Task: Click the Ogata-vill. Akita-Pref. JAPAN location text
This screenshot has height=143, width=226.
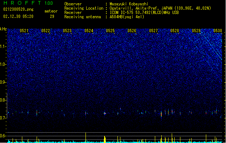Action: pyautogui.click(x=160, y=8)
